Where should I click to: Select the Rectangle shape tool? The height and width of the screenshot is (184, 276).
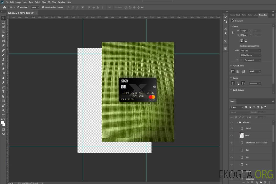[3, 101]
